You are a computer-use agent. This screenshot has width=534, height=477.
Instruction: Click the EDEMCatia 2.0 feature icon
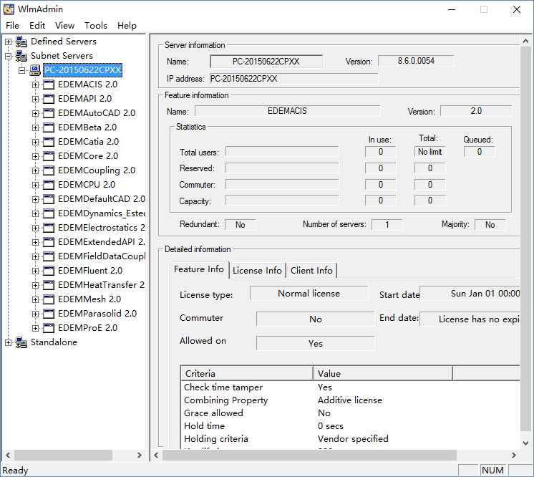pos(49,142)
